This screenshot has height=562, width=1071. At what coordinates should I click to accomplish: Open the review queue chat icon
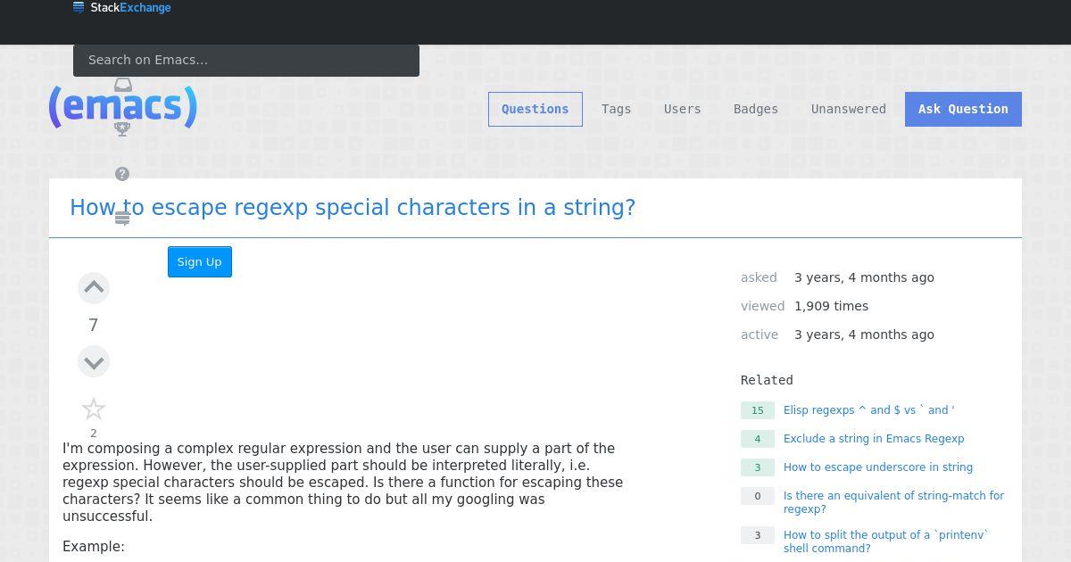tap(123, 219)
